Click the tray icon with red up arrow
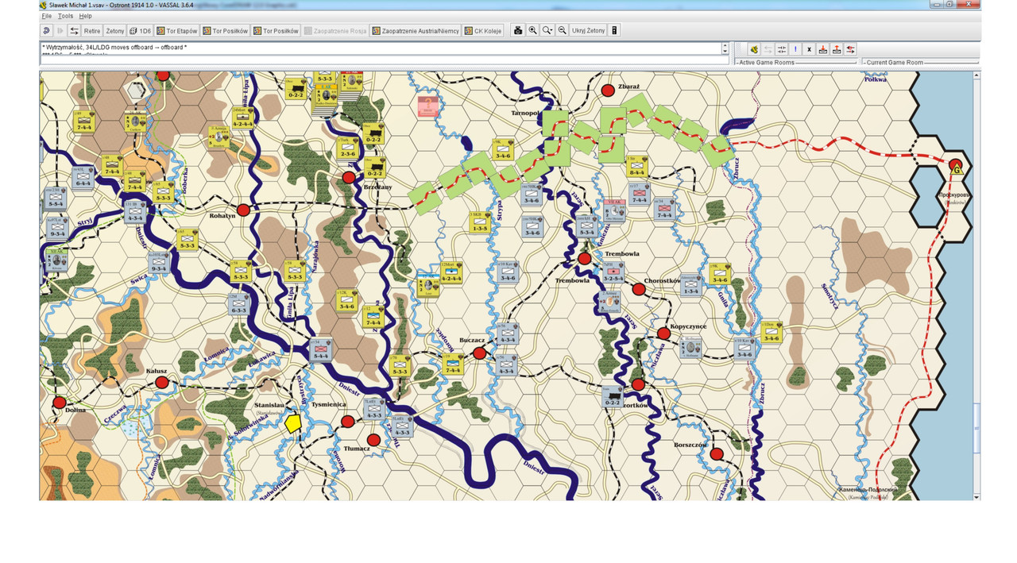Image resolution: width=1017 pixels, height=563 pixels. [x=837, y=49]
